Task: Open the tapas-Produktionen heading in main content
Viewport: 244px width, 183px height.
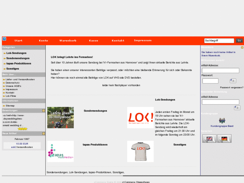Action: coord(95,145)
